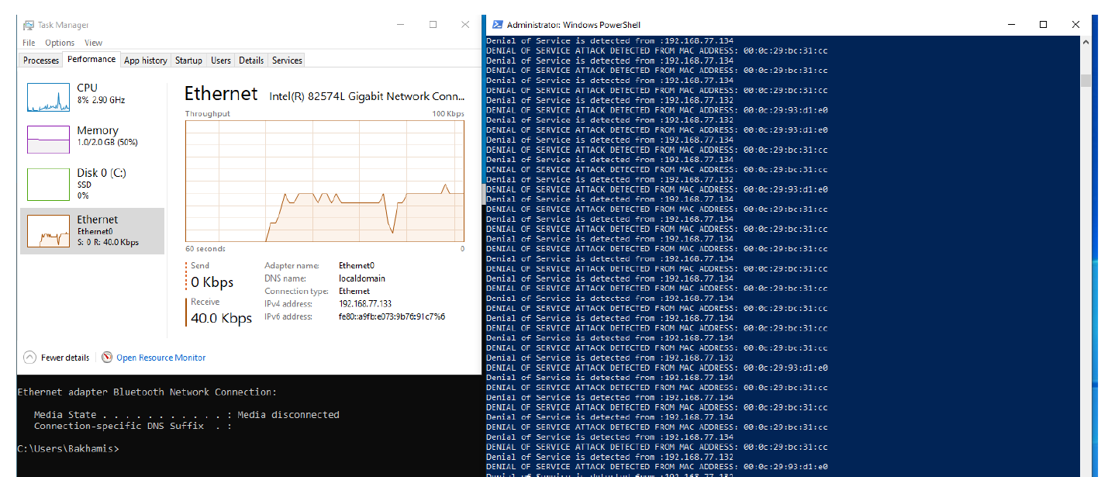Click the PowerShell window title icon

point(497,24)
